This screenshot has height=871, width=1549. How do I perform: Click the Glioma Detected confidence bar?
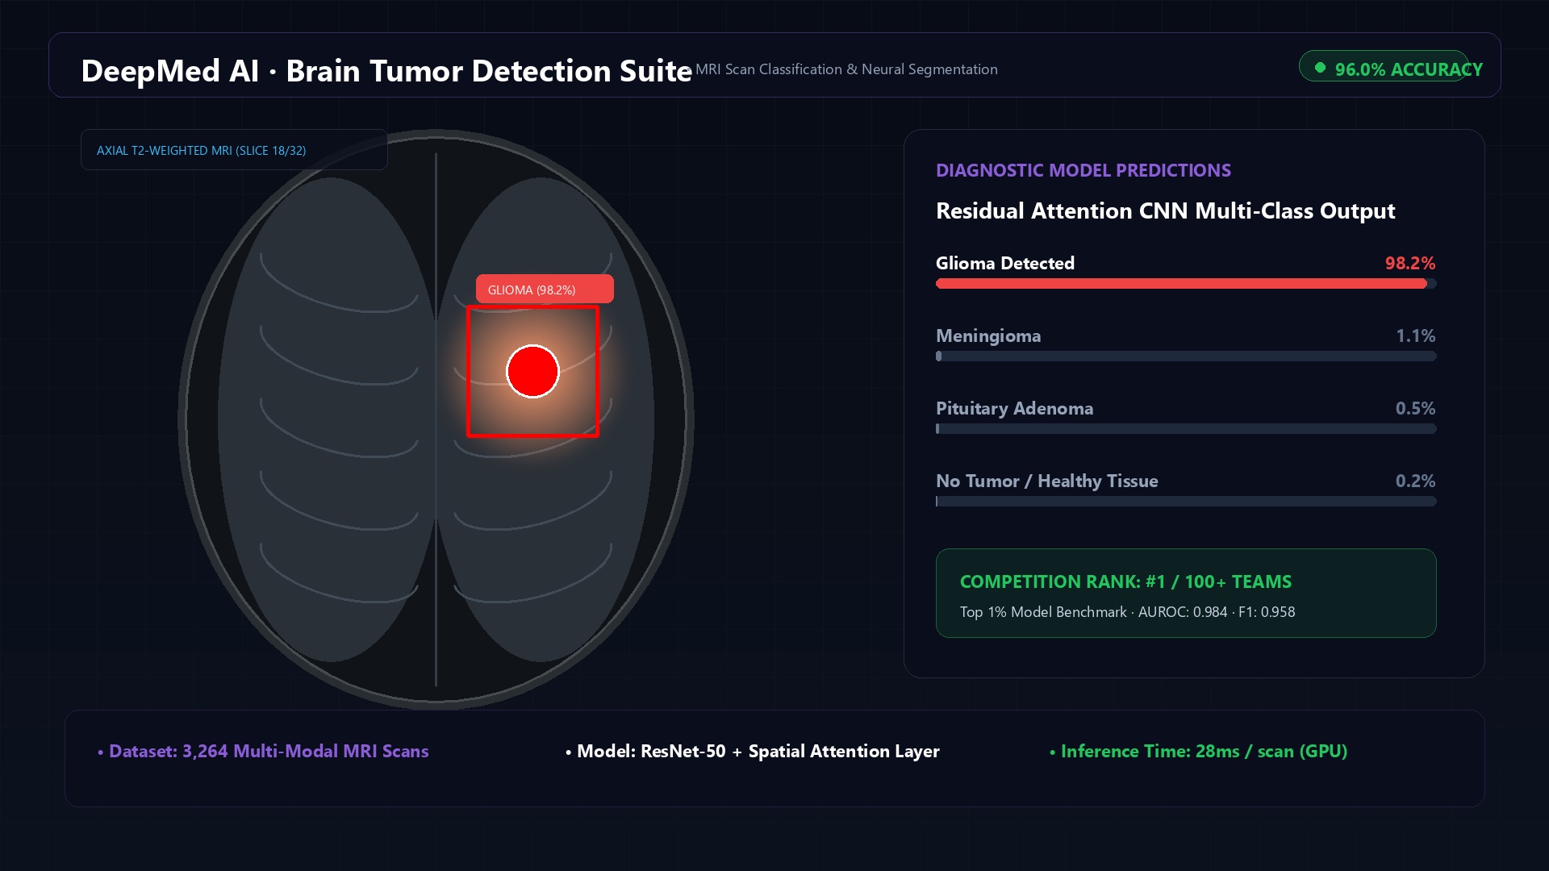click(1186, 283)
